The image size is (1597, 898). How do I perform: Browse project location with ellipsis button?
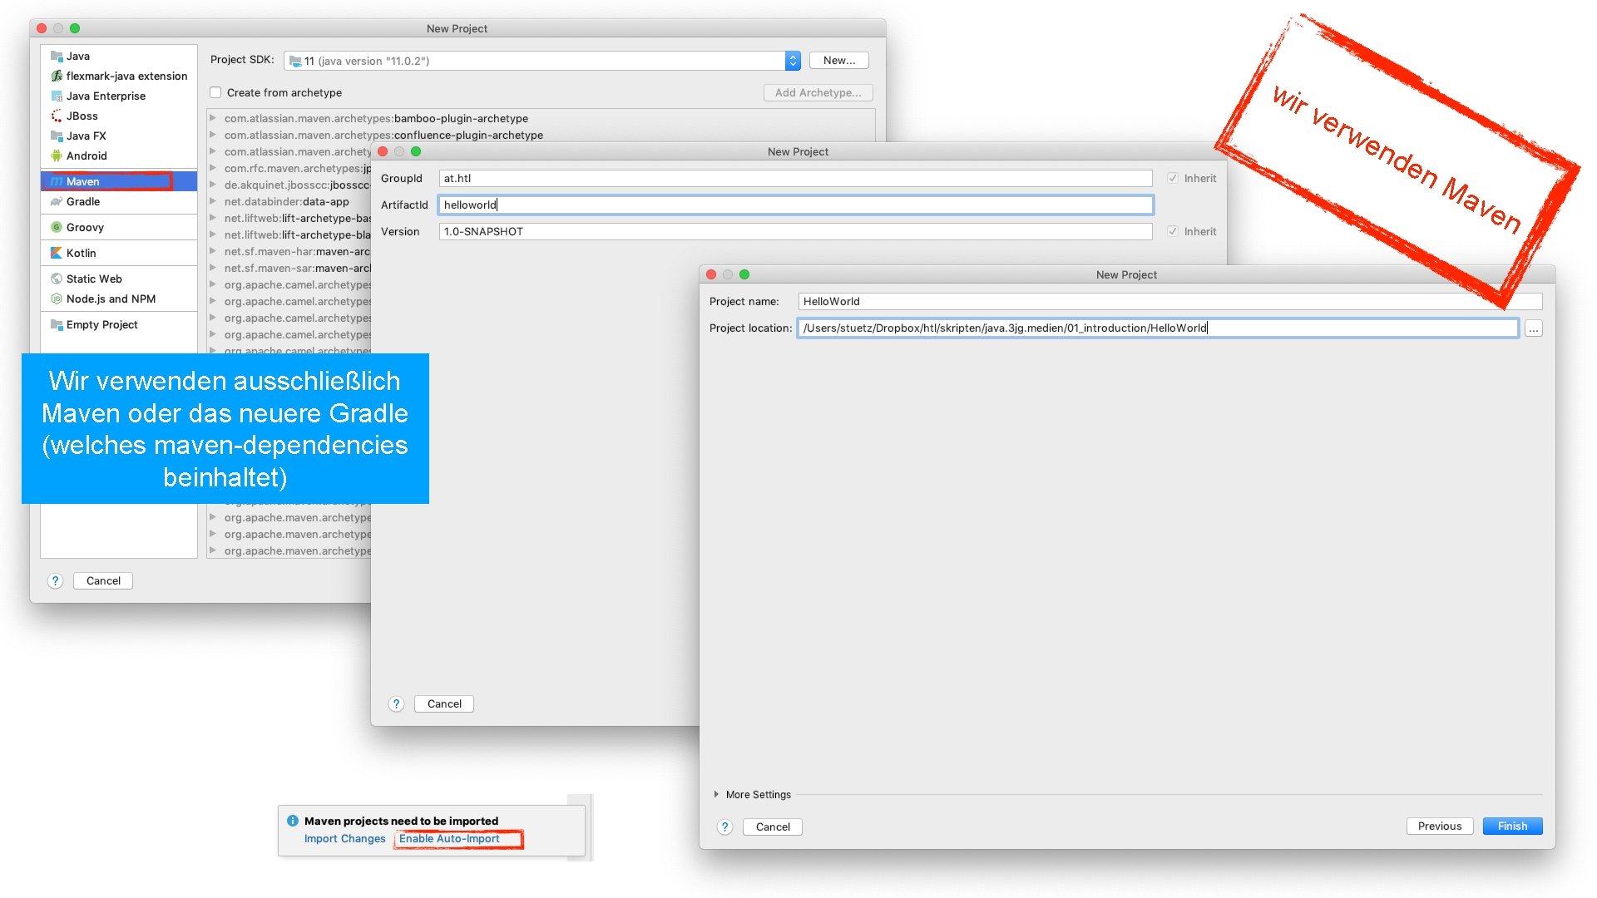pos(1534,328)
